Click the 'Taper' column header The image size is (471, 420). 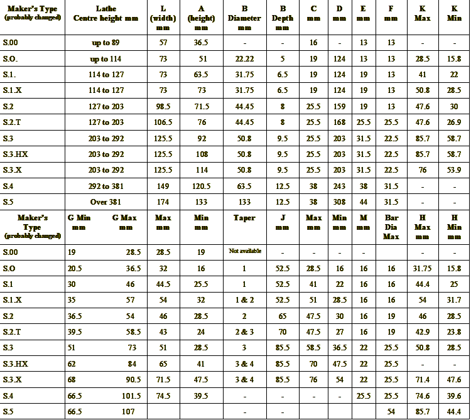click(245, 218)
